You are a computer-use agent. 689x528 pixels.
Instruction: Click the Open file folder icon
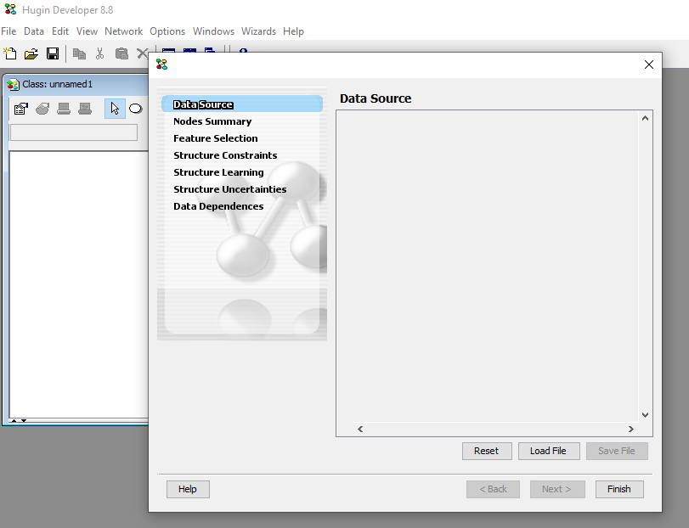pos(31,53)
